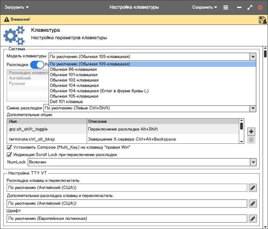Edit the font setting with pencil icon
This screenshot has height=229, width=268.
253,219
